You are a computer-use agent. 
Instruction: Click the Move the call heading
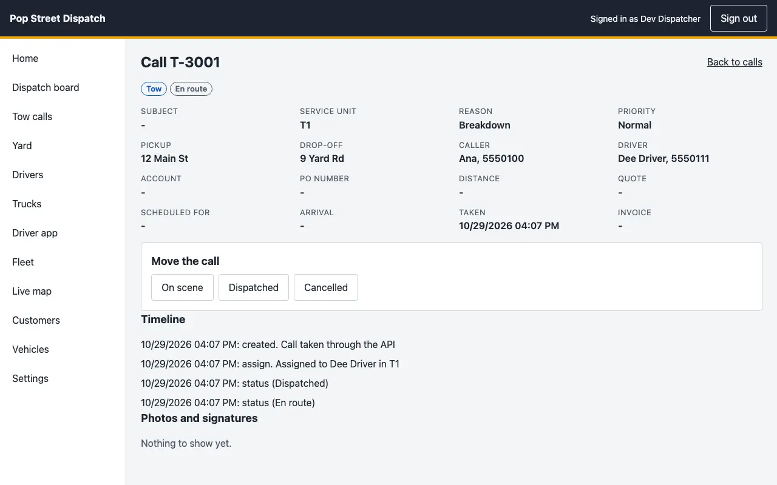tap(185, 261)
